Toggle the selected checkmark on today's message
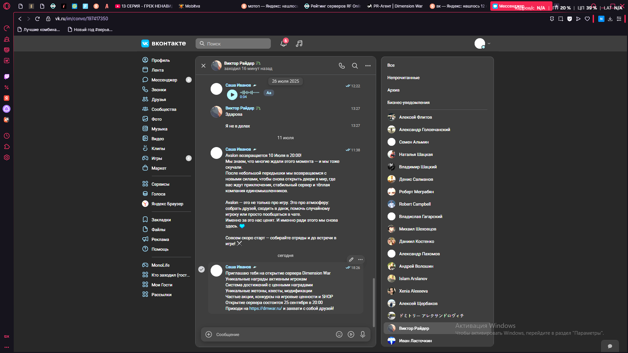Screen dimensions: 628x353 [201, 269]
